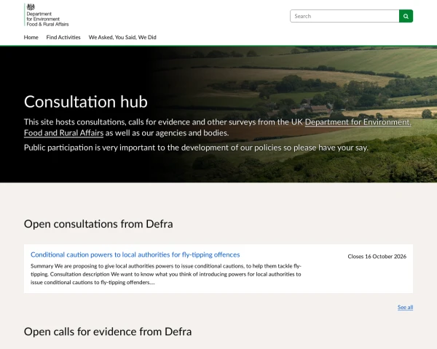Viewport: 437px width, 349px height.
Task: Open the Find Activities menu item
Action: coord(63,37)
